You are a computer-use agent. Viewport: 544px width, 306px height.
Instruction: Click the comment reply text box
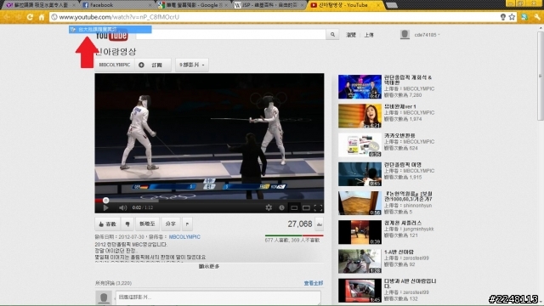(x=218, y=297)
